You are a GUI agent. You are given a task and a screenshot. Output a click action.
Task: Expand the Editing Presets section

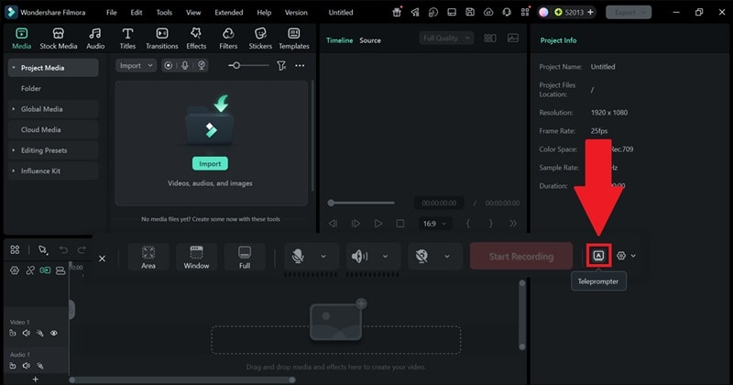point(14,150)
